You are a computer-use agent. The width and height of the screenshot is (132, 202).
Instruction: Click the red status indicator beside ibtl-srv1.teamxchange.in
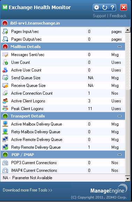click(5, 23)
